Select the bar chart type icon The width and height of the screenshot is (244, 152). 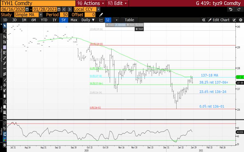pyautogui.click(x=108, y=20)
